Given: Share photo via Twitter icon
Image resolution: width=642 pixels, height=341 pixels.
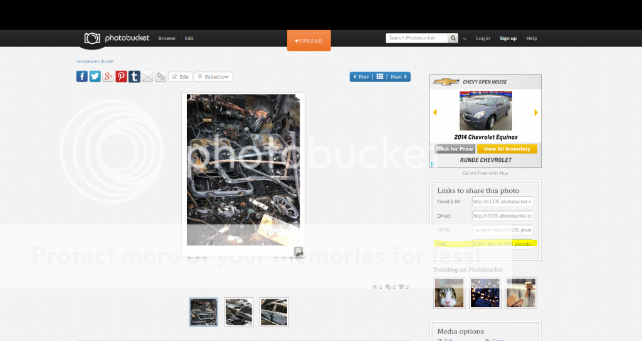Looking at the screenshot, I should 95,76.
